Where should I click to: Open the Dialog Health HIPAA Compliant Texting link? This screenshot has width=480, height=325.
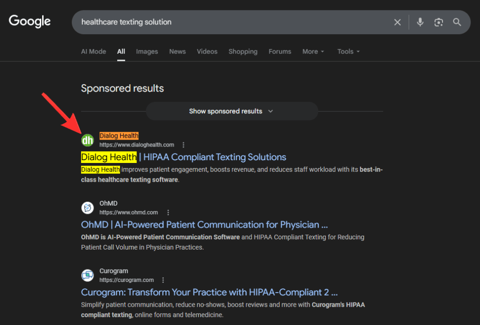183,157
